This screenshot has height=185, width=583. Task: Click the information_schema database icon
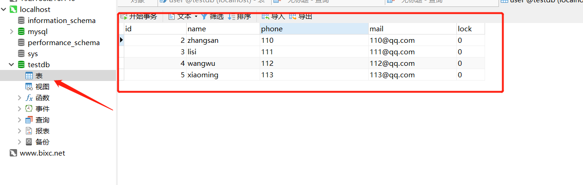[21, 20]
